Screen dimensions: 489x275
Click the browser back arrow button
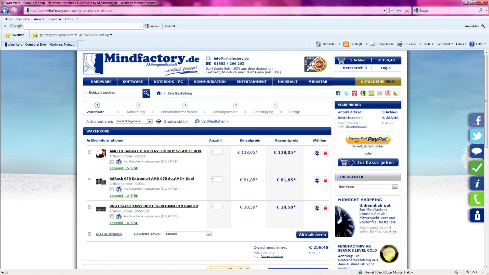5,11
